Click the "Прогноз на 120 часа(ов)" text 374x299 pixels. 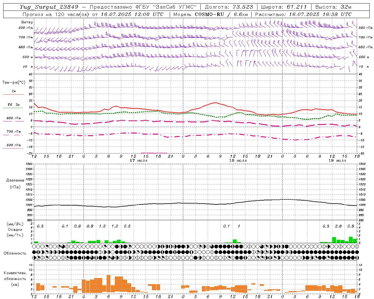(56, 14)
